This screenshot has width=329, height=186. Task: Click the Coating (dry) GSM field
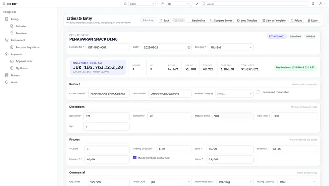[174, 149]
